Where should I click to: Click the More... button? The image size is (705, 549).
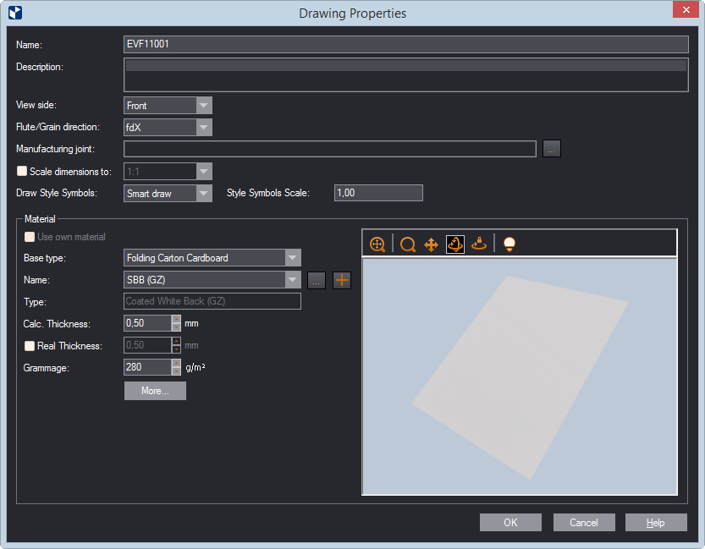point(155,391)
